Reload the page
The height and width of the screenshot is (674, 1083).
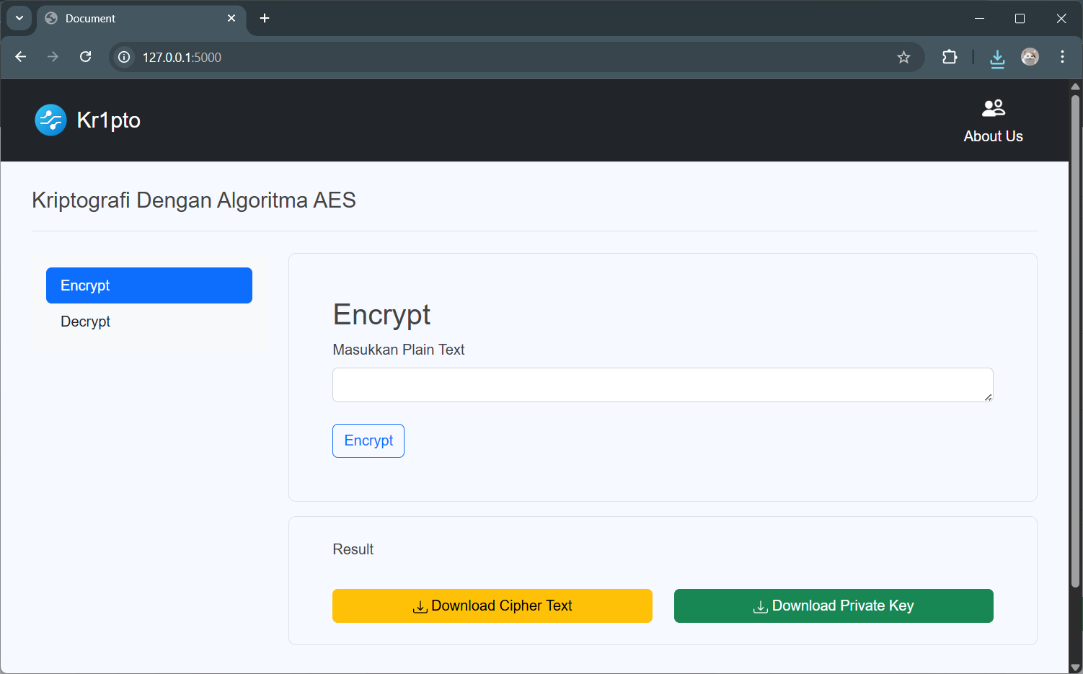[85, 57]
